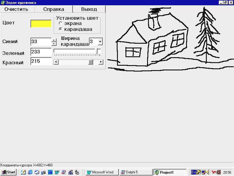Increase Синий value with the up spinner

click(x=54, y=40)
